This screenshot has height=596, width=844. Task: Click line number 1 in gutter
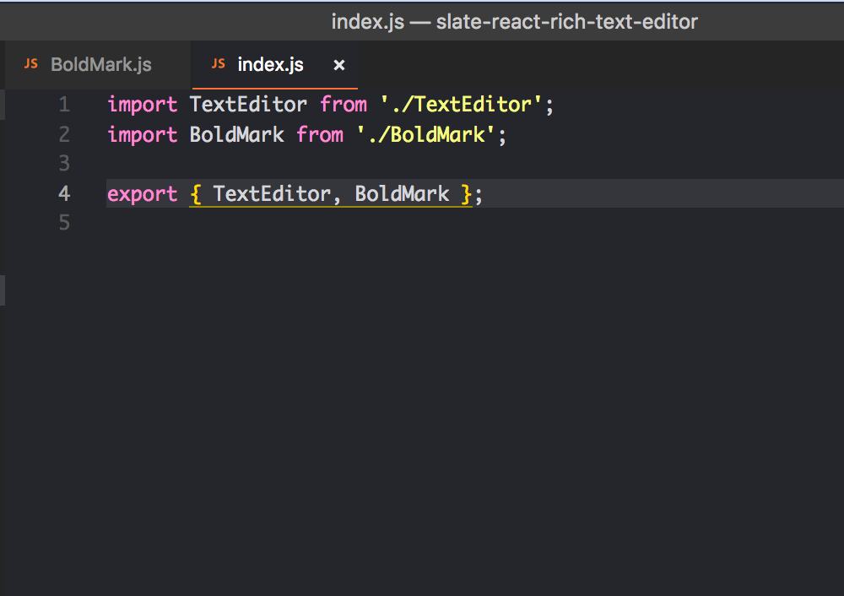[65, 105]
